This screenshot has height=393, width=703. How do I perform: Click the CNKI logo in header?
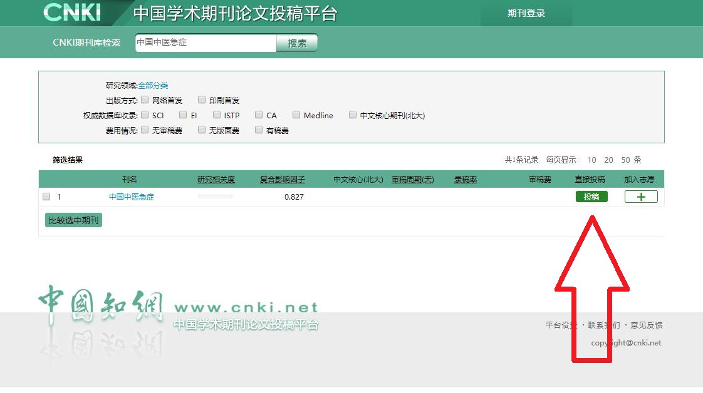(71, 12)
